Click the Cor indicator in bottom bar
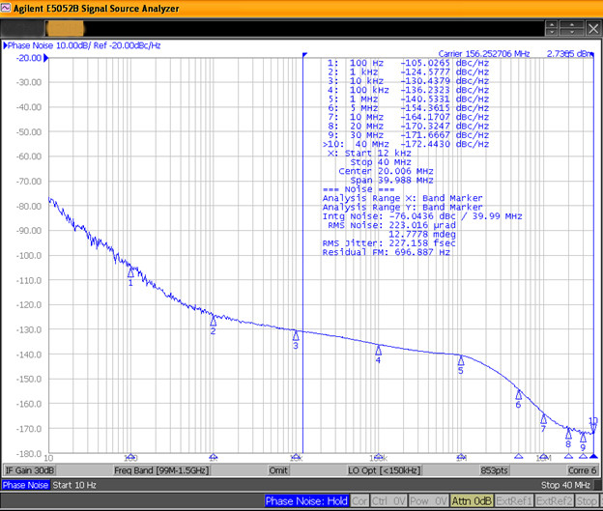Viewport: 603px width, 511px height. coord(359,501)
